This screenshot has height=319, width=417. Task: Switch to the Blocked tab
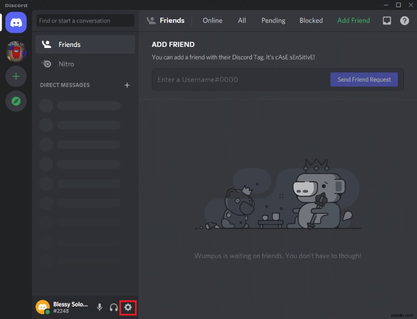(311, 20)
